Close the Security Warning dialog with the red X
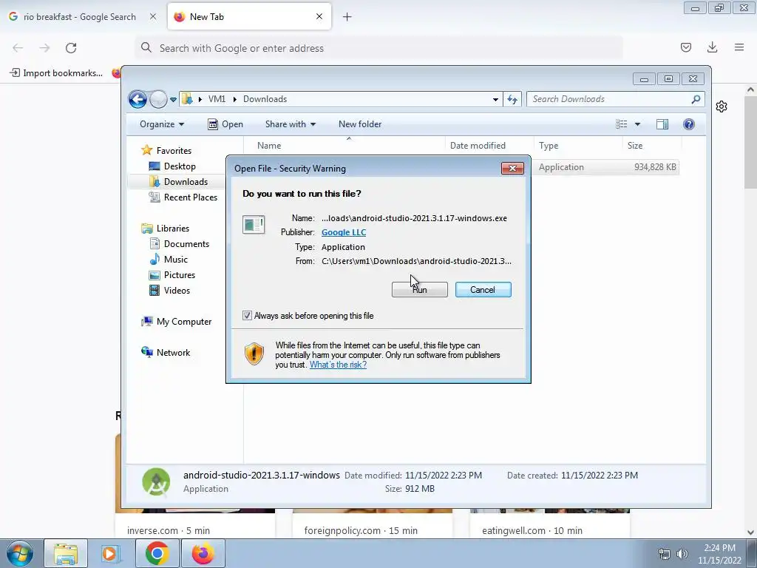This screenshot has height=568, width=757. coord(513,168)
